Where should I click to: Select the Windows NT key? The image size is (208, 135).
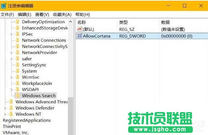click(x=29, y=114)
